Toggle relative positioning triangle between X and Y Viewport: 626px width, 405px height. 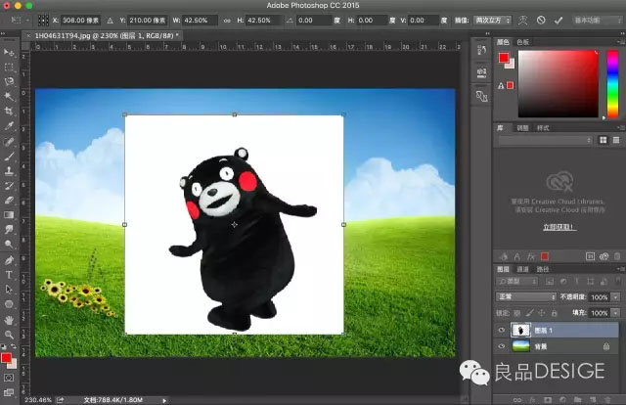(x=111, y=21)
